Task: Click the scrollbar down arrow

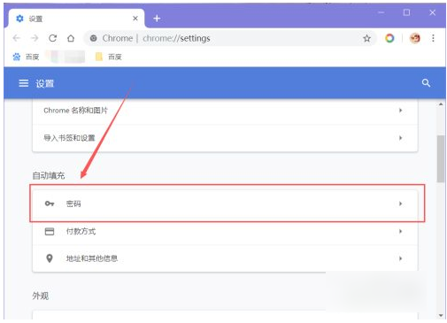Action: (441, 315)
